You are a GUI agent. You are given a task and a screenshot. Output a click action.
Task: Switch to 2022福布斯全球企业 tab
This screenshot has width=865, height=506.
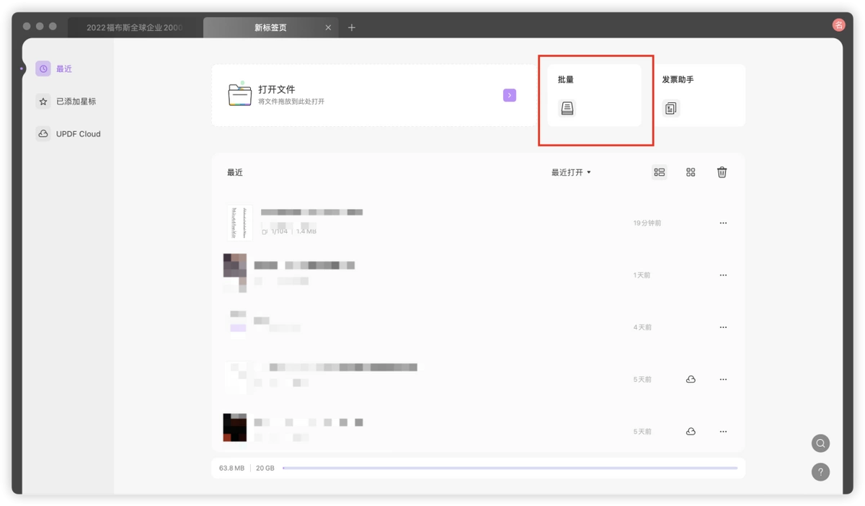pyautogui.click(x=136, y=27)
